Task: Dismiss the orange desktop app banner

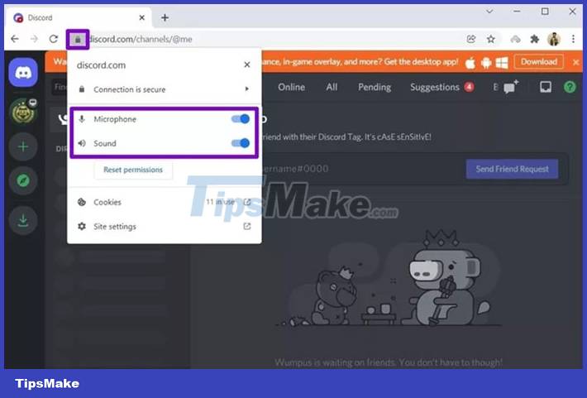Action: [575, 62]
